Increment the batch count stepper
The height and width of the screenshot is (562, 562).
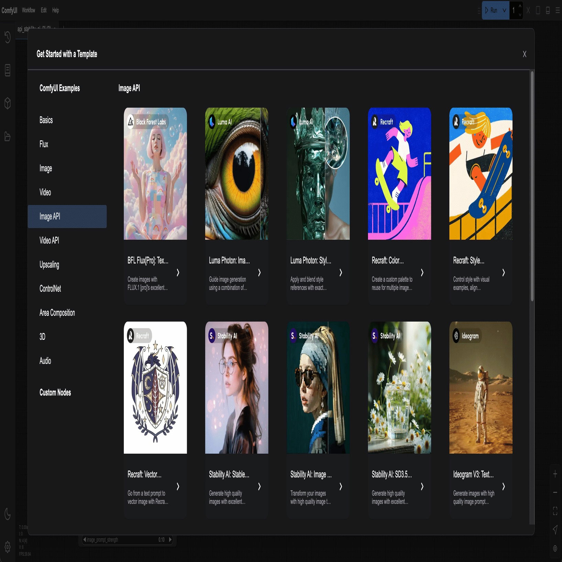pos(520,6)
